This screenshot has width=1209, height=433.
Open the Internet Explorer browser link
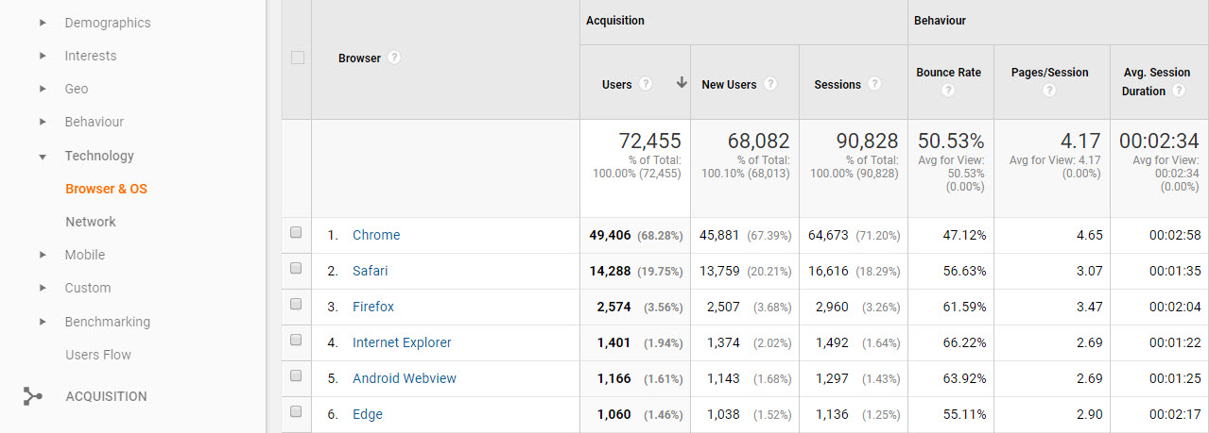pos(402,342)
